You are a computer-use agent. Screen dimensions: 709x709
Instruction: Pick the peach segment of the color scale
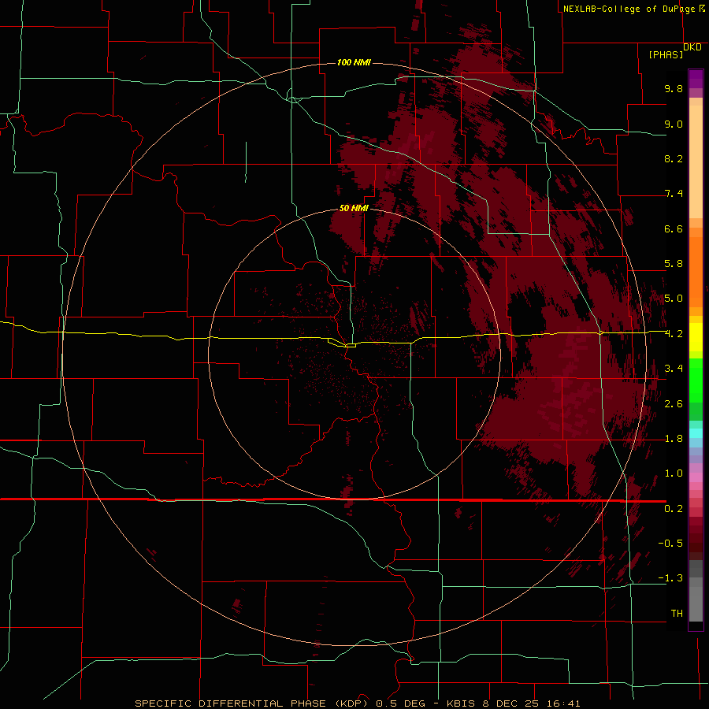pos(696,161)
